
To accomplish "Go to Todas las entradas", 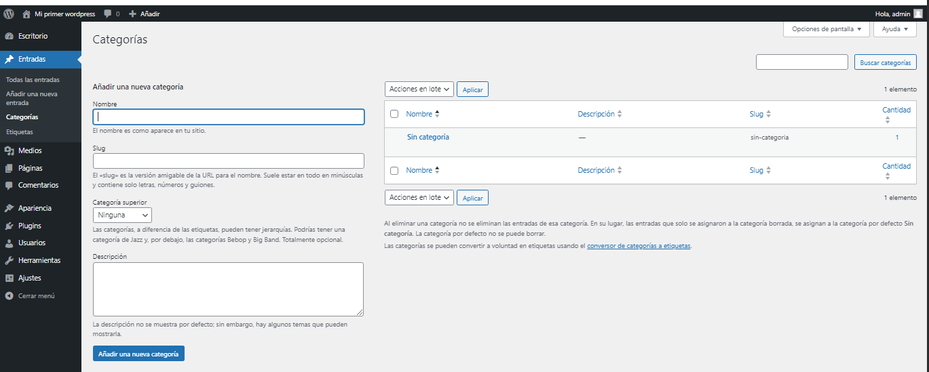I will coord(37,79).
